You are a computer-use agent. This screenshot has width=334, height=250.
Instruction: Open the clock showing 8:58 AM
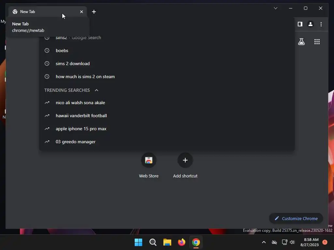pyautogui.click(x=310, y=242)
